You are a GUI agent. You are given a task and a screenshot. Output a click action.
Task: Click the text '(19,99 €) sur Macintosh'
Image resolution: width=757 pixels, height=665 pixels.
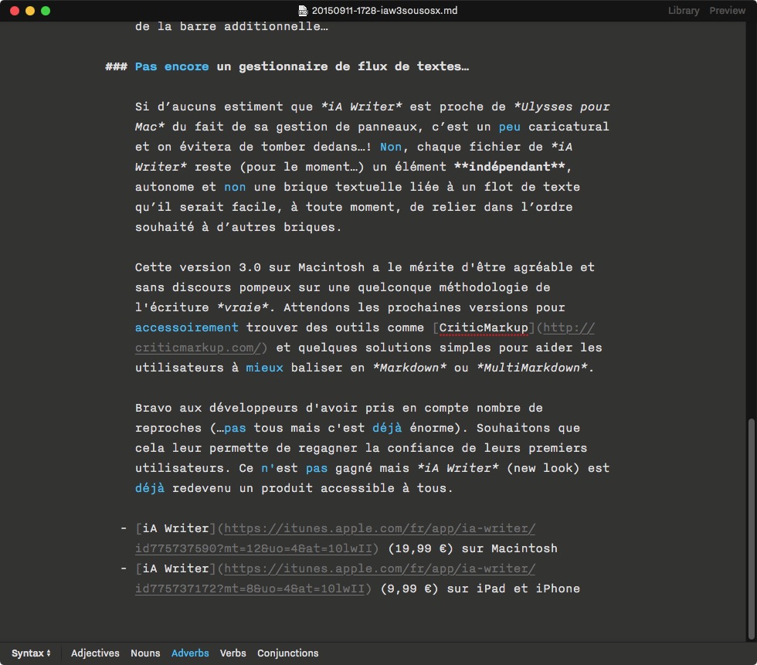(x=473, y=548)
